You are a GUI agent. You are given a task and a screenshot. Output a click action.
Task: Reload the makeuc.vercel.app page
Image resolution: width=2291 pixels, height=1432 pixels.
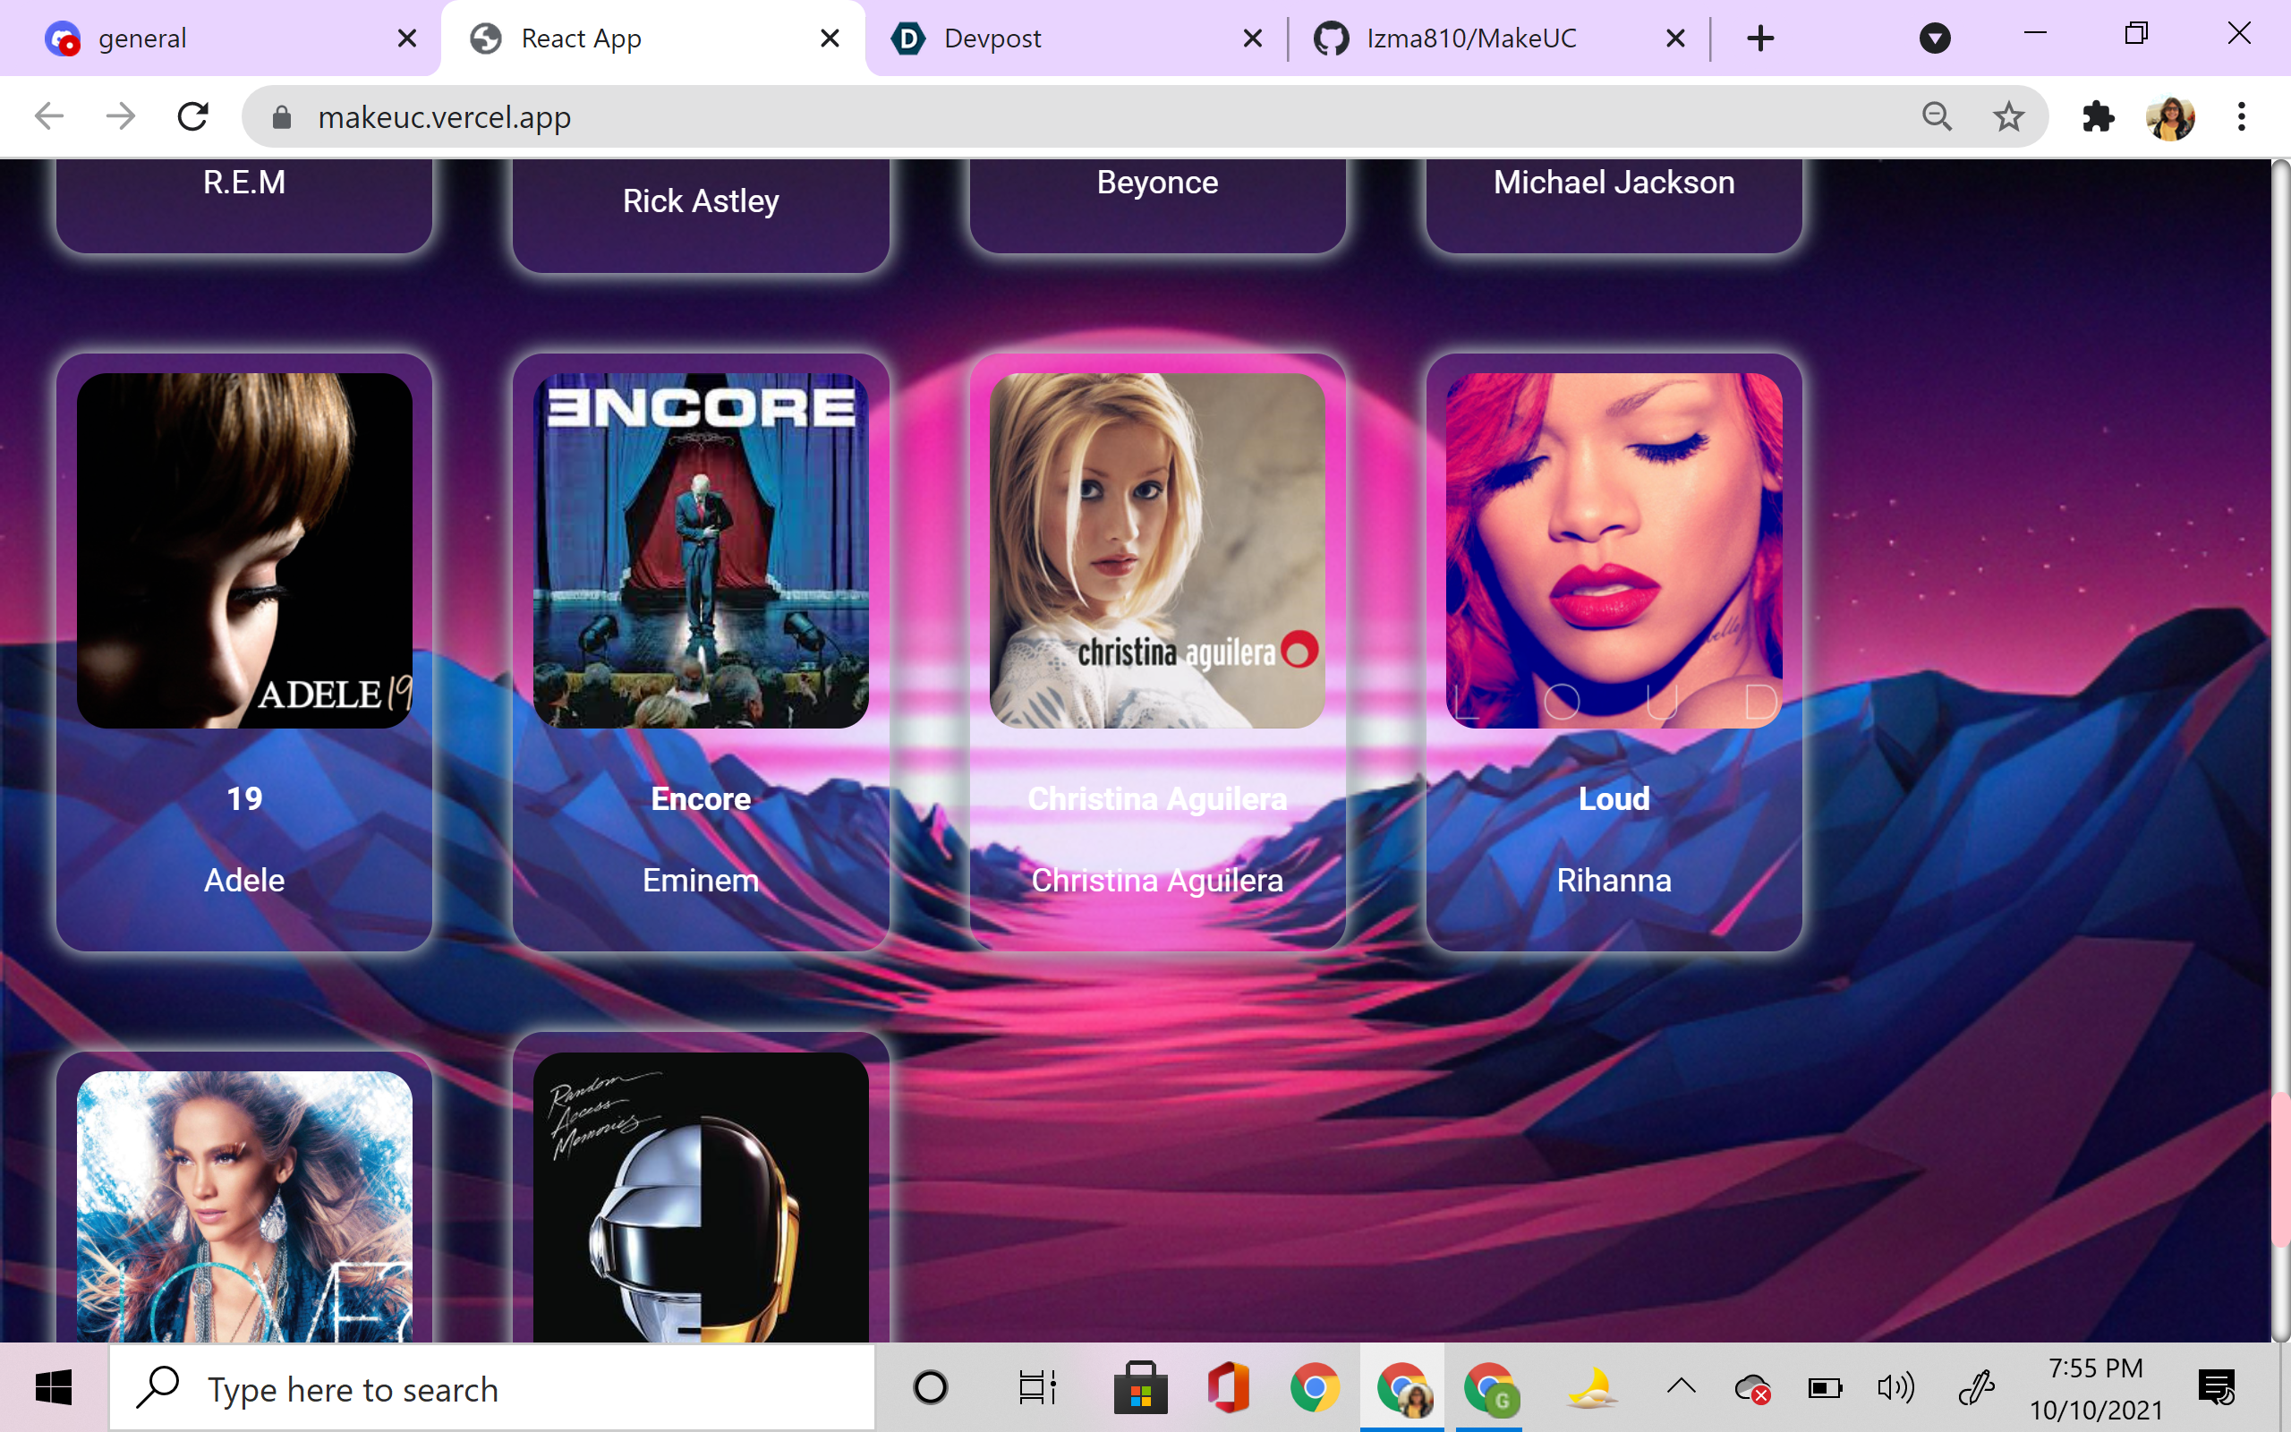click(x=193, y=116)
